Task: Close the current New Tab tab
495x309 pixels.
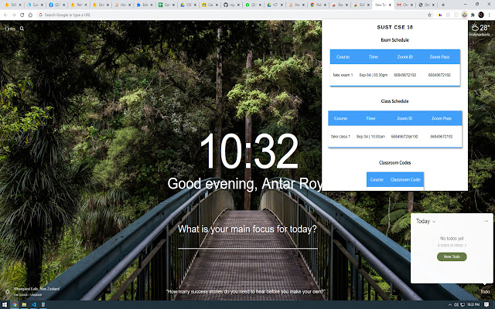Action: (x=390, y=5)
